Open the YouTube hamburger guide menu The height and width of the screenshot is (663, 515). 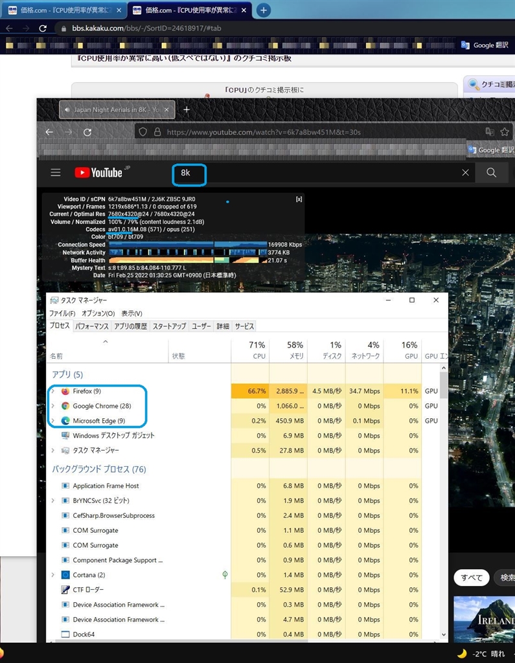(56, 173)
